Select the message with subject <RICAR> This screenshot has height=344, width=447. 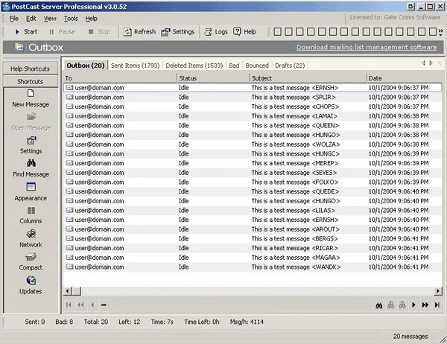(253, 248)
